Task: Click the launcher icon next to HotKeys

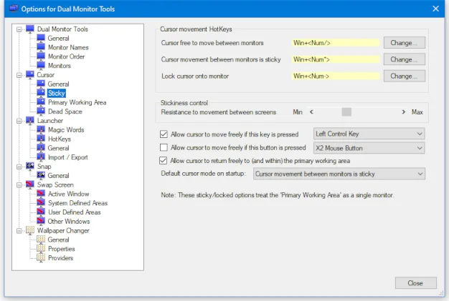Action: coord(41,139)
